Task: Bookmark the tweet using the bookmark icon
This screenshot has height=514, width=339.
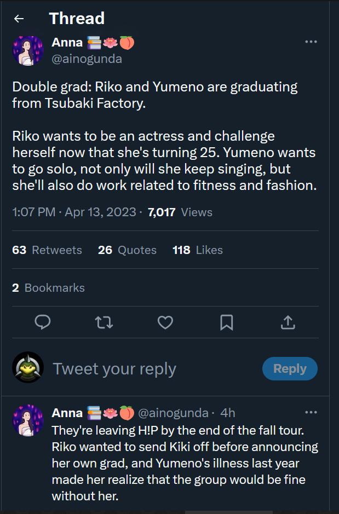Action: tap(226, 322)
